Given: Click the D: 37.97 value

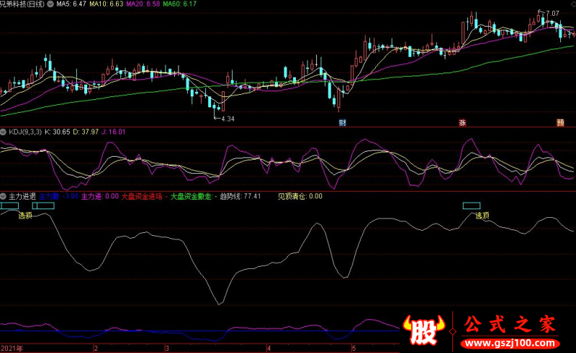Looking at the screenshot, I should coord(86,132).
